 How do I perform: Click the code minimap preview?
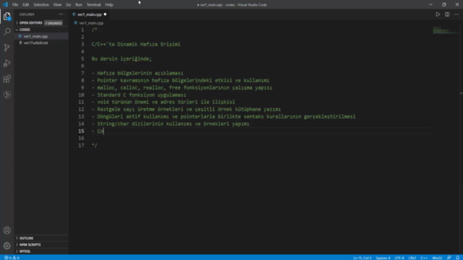pyautogui.click(x=446, y=30)
